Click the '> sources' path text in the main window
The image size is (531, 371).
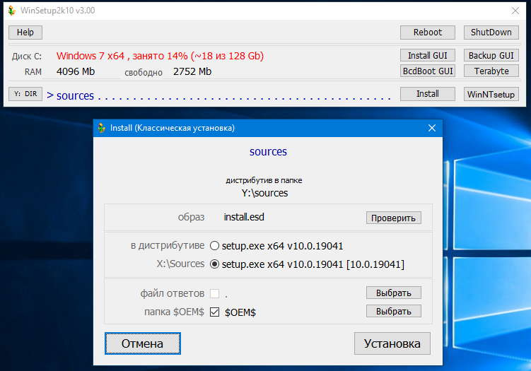pos(70,96)
